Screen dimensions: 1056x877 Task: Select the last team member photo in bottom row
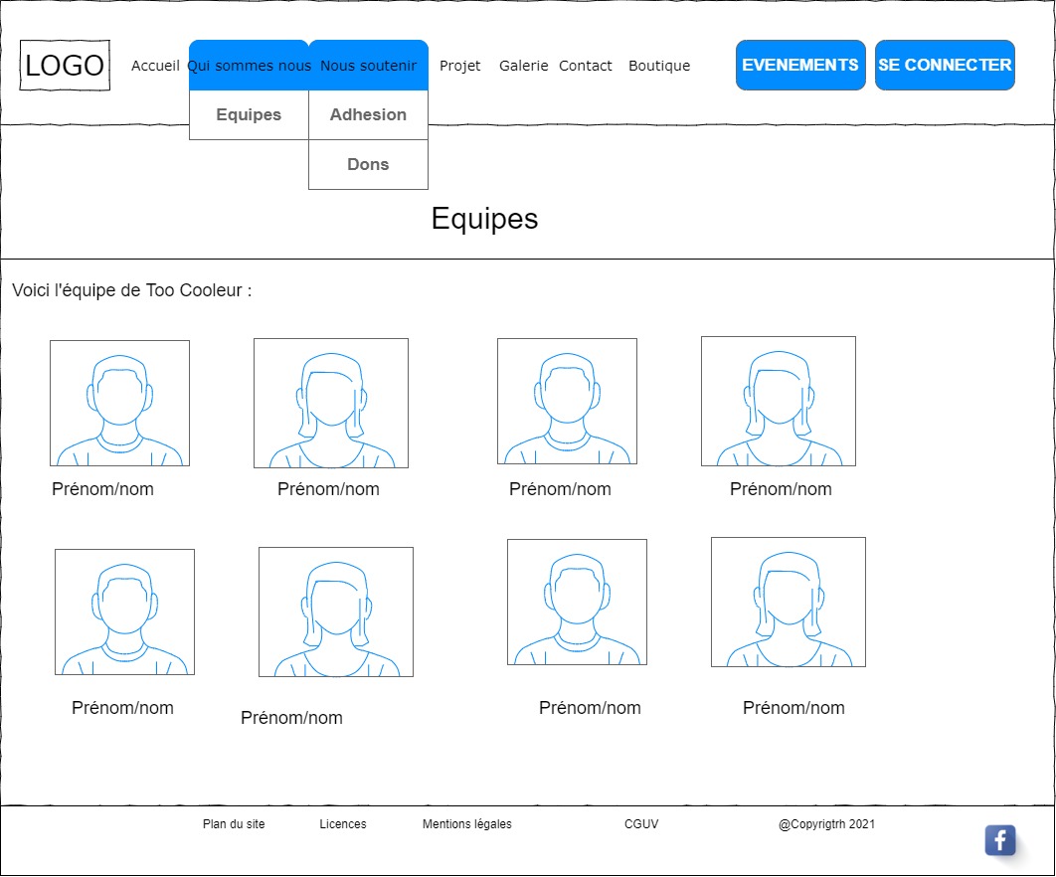click(x=788, y=602)
